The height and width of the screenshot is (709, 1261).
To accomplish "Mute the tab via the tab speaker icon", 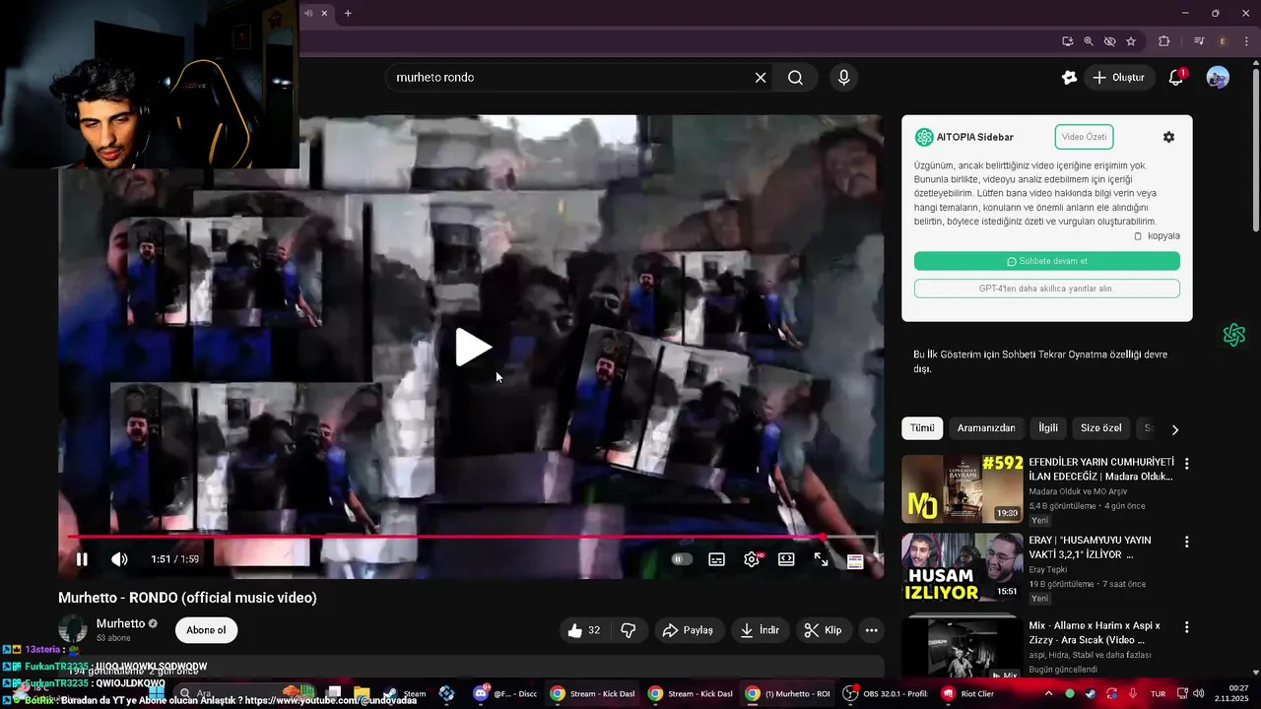I will click(309, 13).
